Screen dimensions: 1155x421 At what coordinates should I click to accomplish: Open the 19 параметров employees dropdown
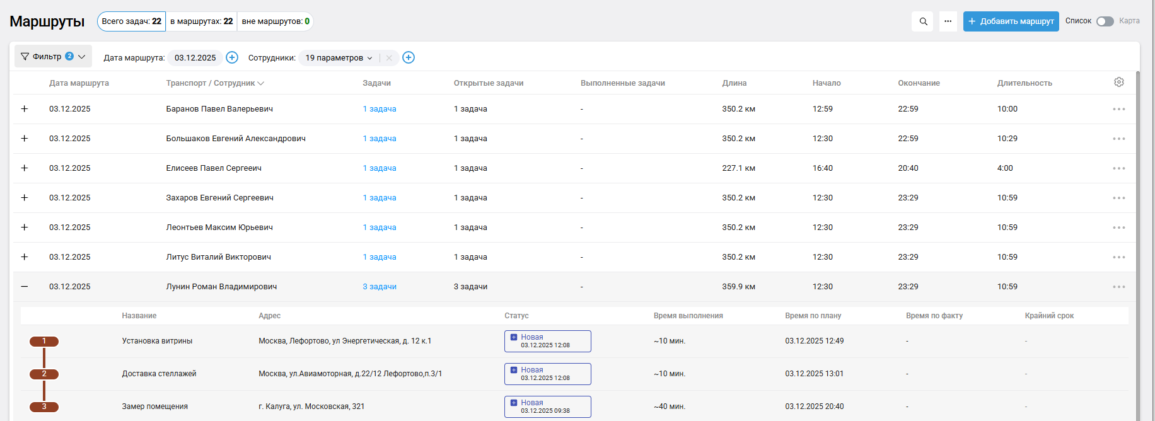[x=339, y=58]
